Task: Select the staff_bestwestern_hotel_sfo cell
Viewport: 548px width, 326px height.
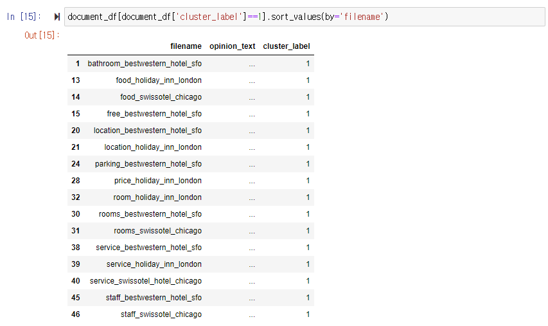Action: (154, 298)
